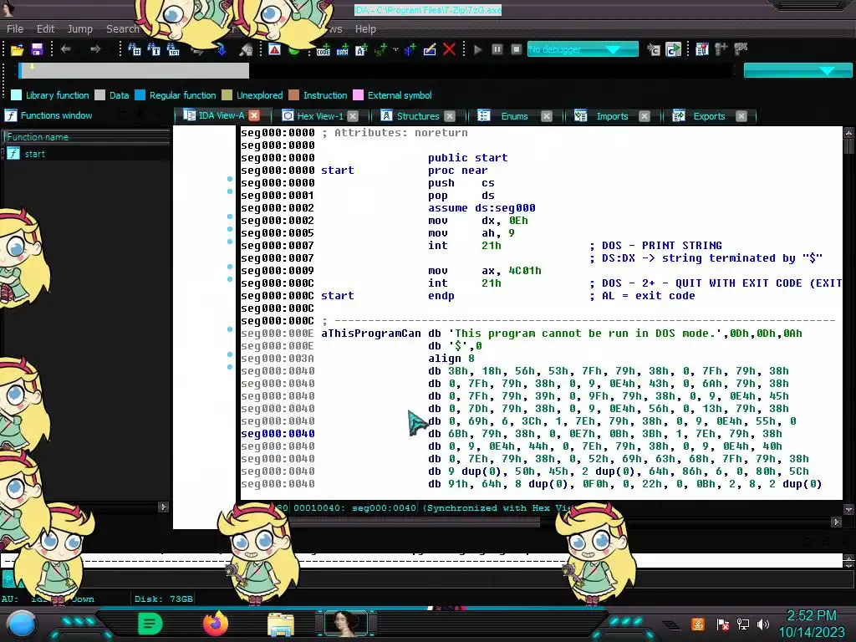Click the red X delete icon

click(449, 49)
